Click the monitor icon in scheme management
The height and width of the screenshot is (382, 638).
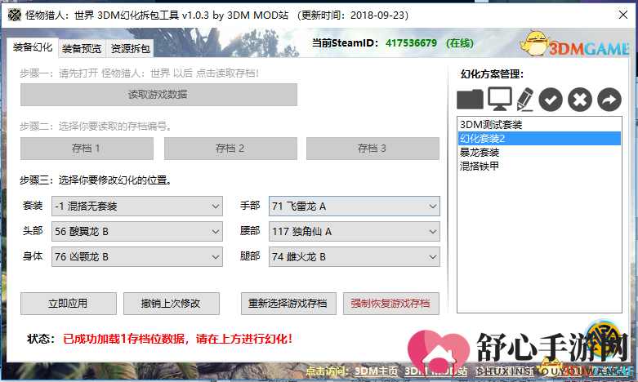(x=500, y=99)
